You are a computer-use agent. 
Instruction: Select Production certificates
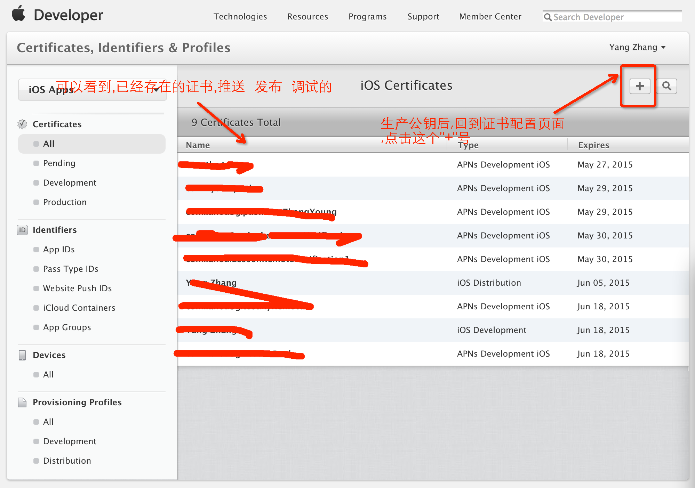(x=65, y=202)
